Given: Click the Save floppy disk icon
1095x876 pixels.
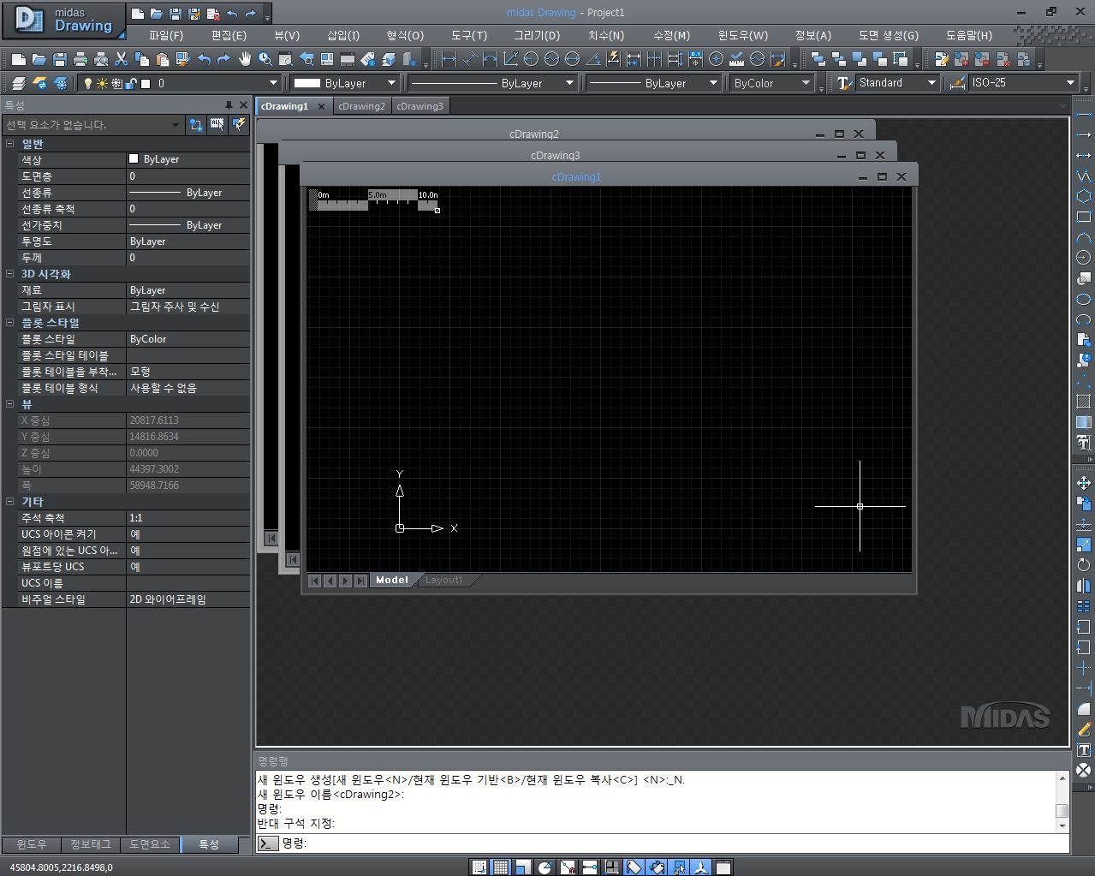Looking at the screenshot, I should pyautogui.click(x=60, y=59).
